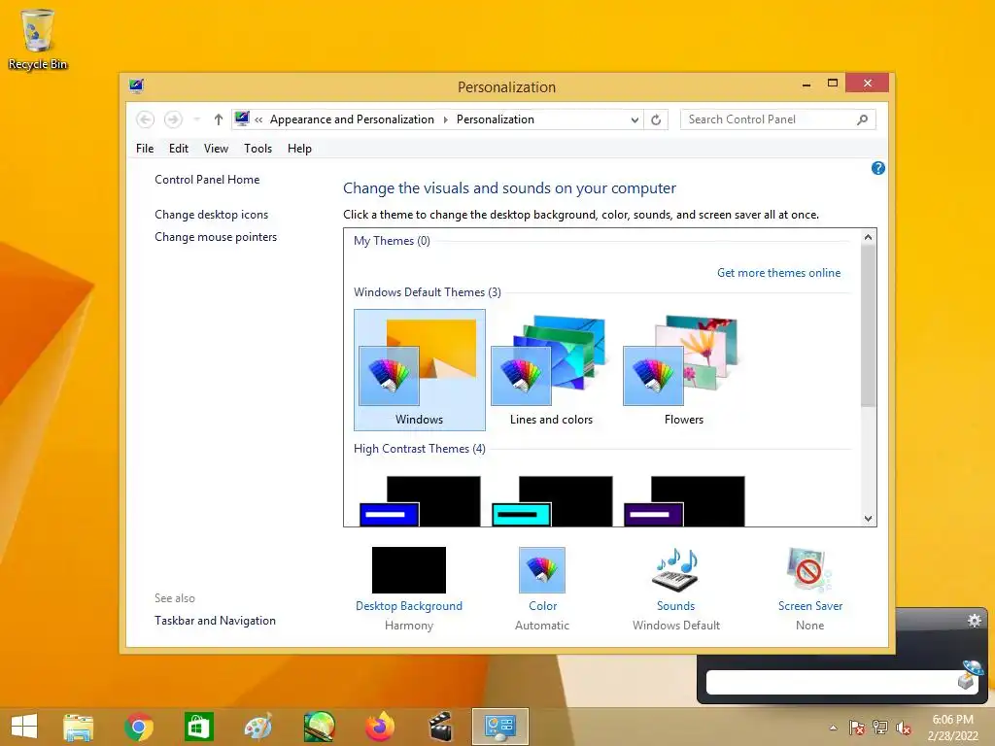Refresh the Personalization page
Viewport: 995px width, 746px height.
click(x=656, y=119)
